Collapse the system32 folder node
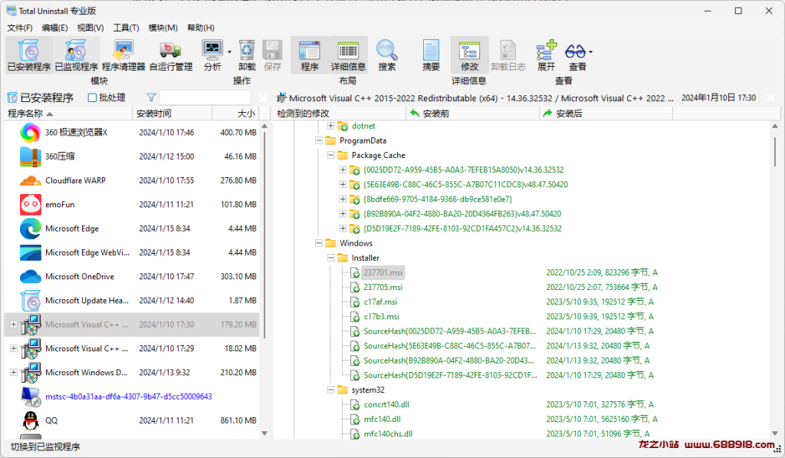The image size is (785, 458). click(330, 390)
